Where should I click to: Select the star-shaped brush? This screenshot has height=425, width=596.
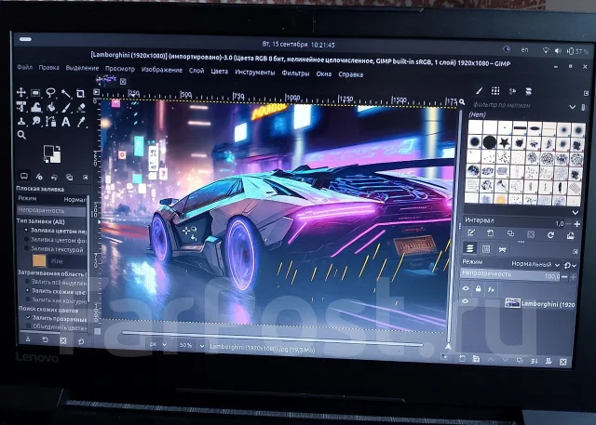504,142
